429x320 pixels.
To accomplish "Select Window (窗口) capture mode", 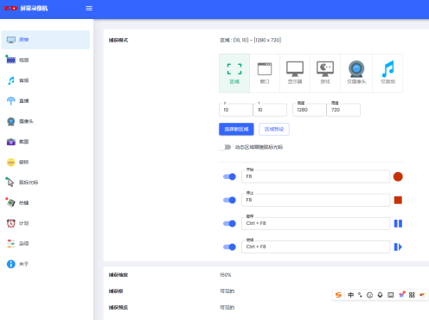I will (x=265, y=74).
